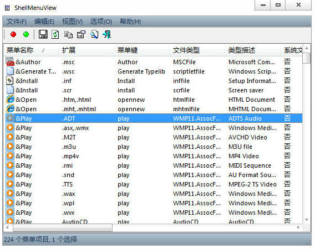Sort by 类型描述 column header
This screenshot has height=249, width=315.
[253, 50]
